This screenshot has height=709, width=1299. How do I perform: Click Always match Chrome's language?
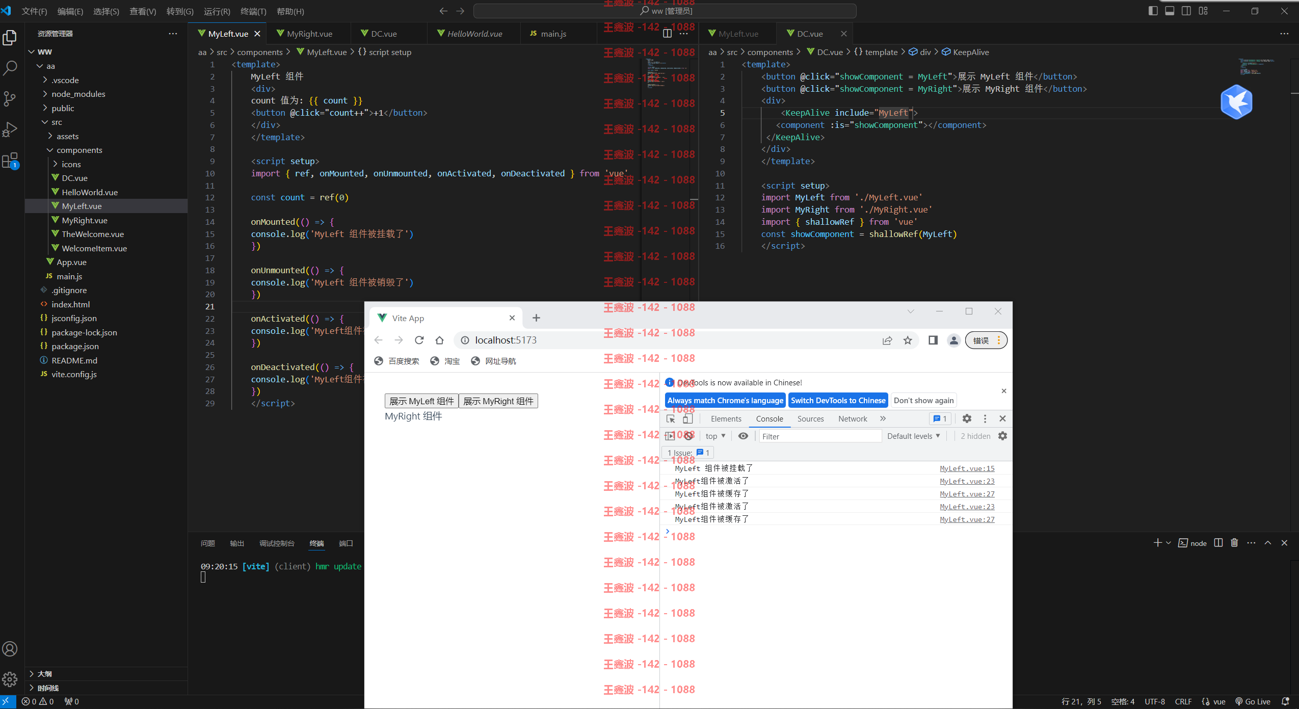[x=725, y=400]
